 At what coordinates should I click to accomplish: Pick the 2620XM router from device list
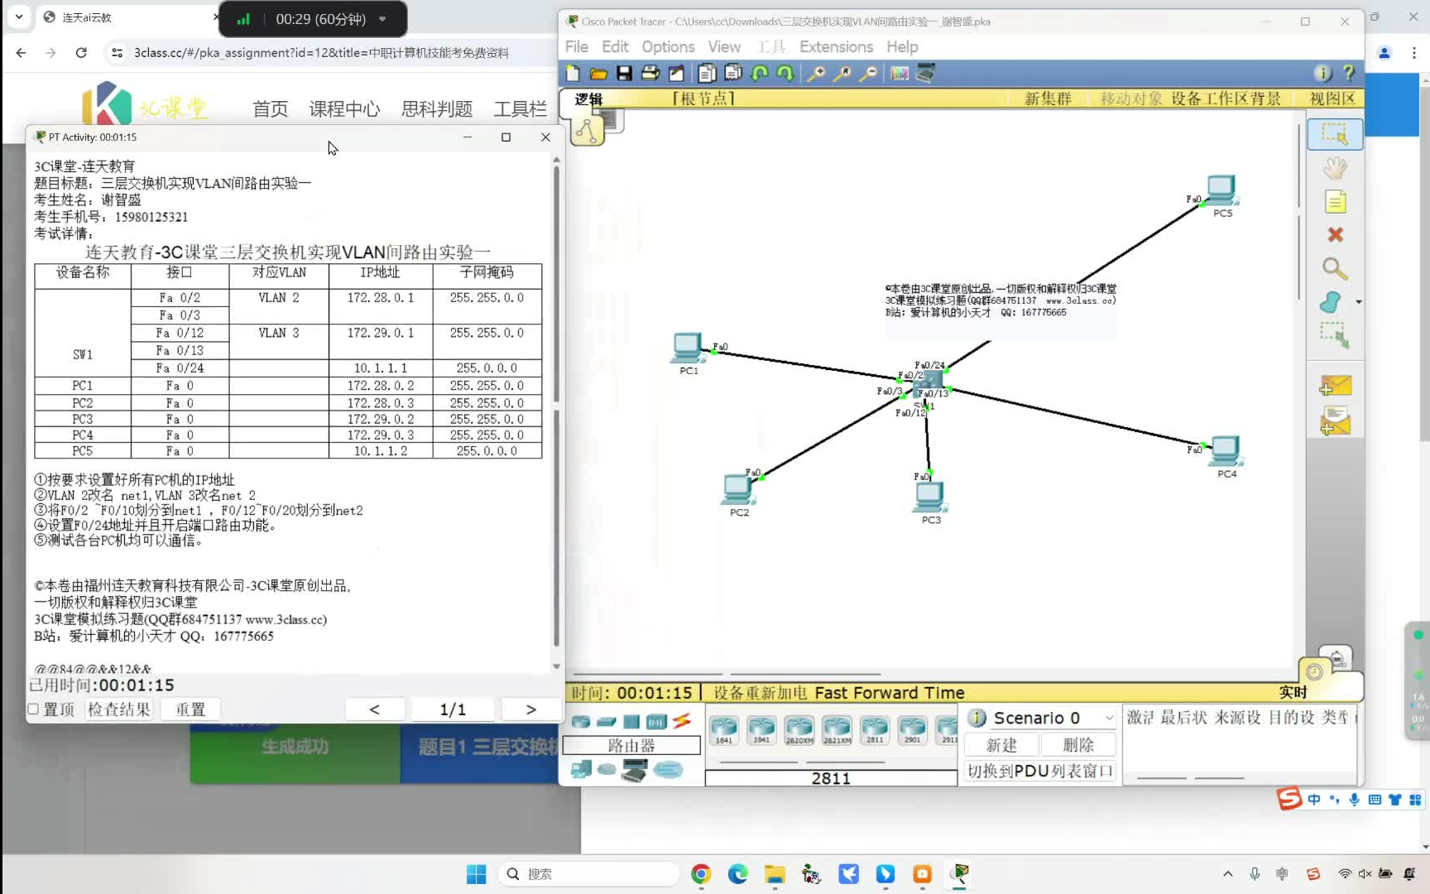799,730
